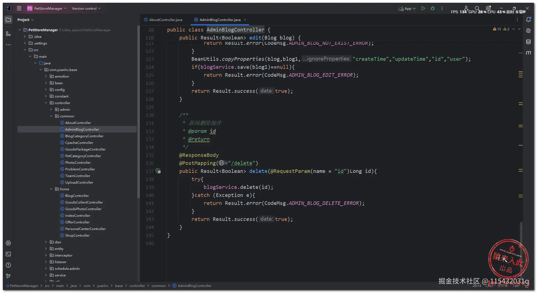Click the common breadcrumb segment
537x293 pixels.
point(159,286)
